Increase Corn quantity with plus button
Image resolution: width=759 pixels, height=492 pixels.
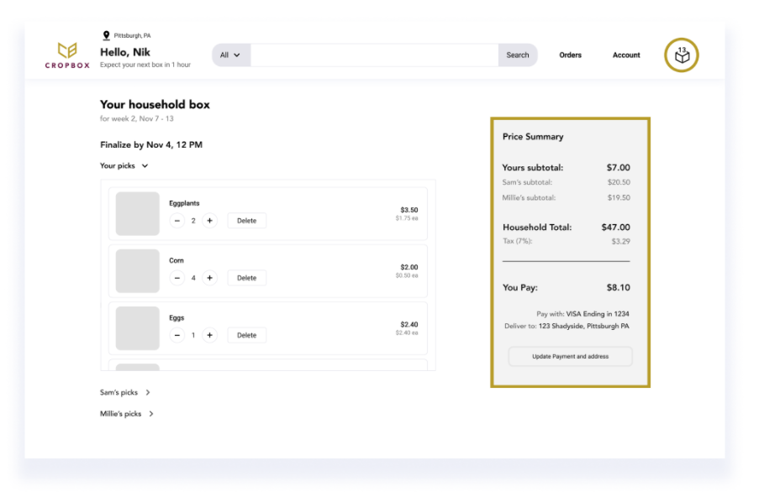click(x=209, y=278)
